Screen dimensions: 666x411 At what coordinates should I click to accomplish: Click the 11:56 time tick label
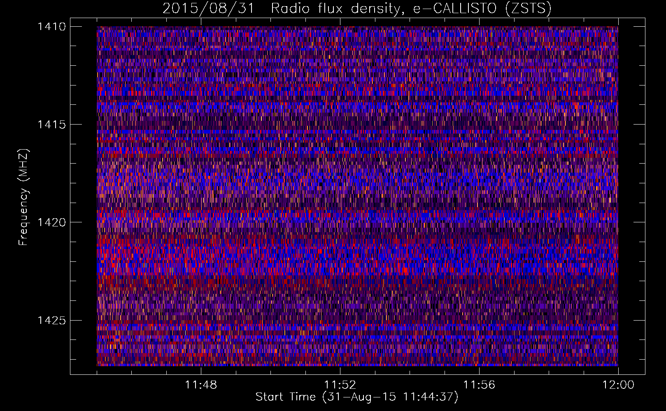coord(479,385)
